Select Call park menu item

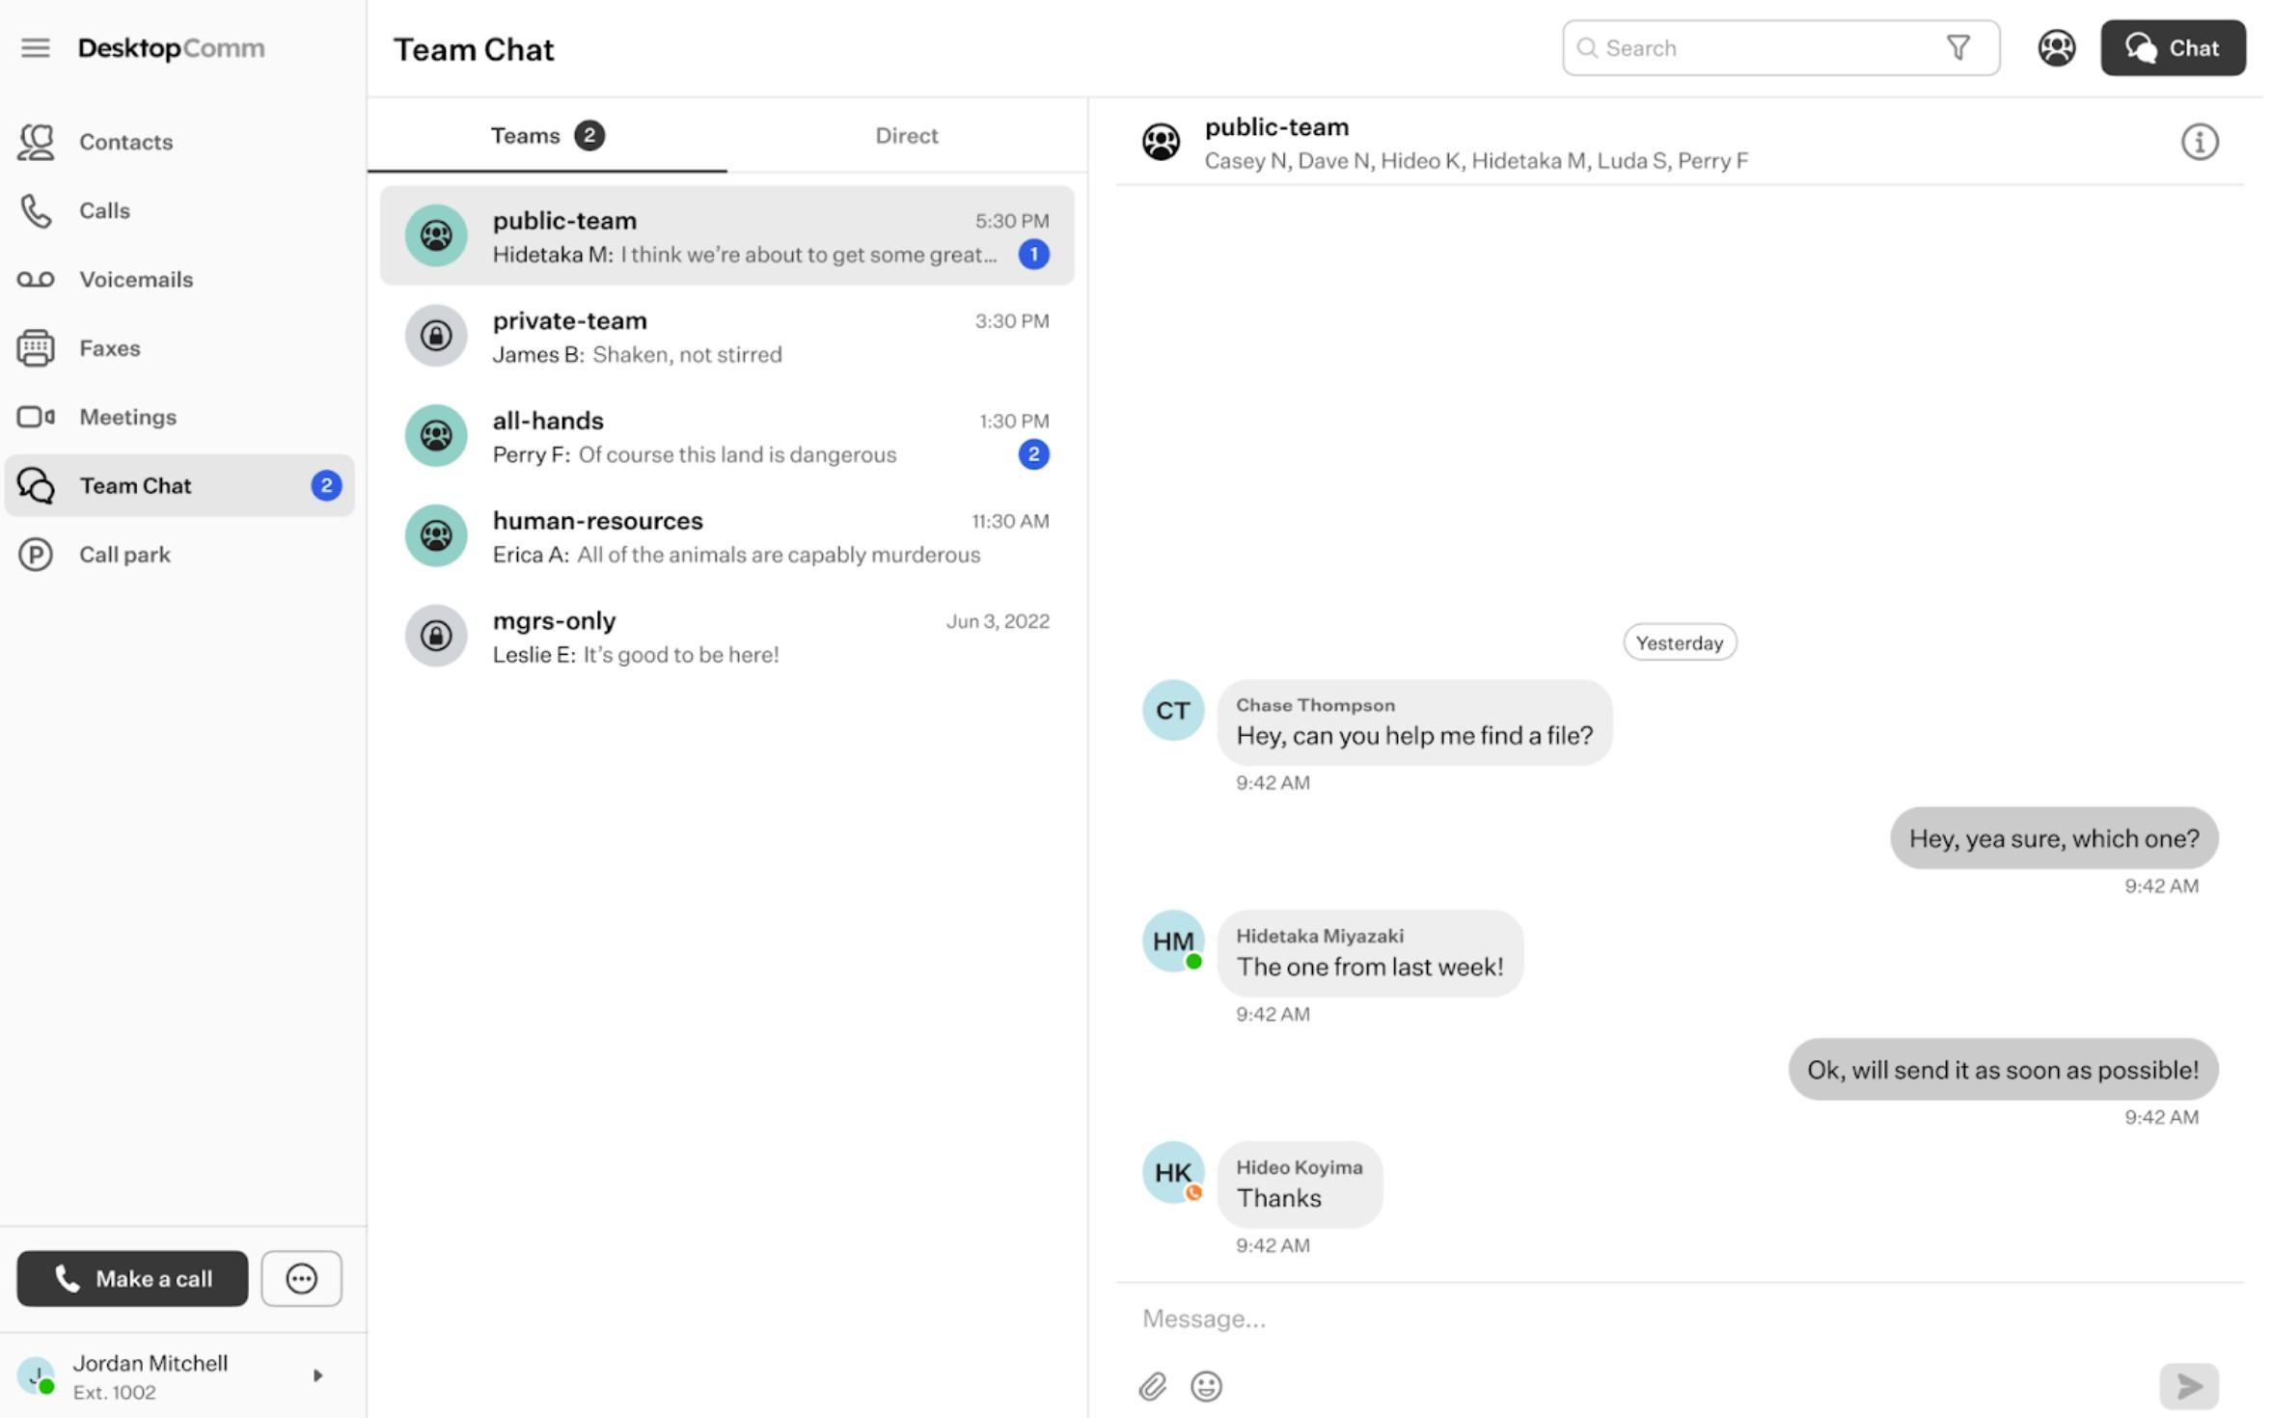click(179, 555)
